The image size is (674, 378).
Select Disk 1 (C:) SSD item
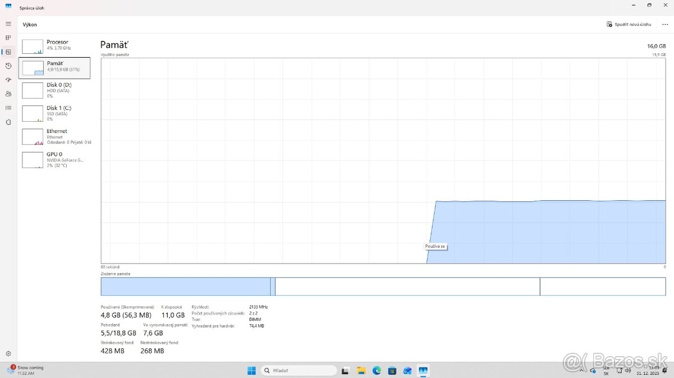pyautogui.click(x=54, y=113)
